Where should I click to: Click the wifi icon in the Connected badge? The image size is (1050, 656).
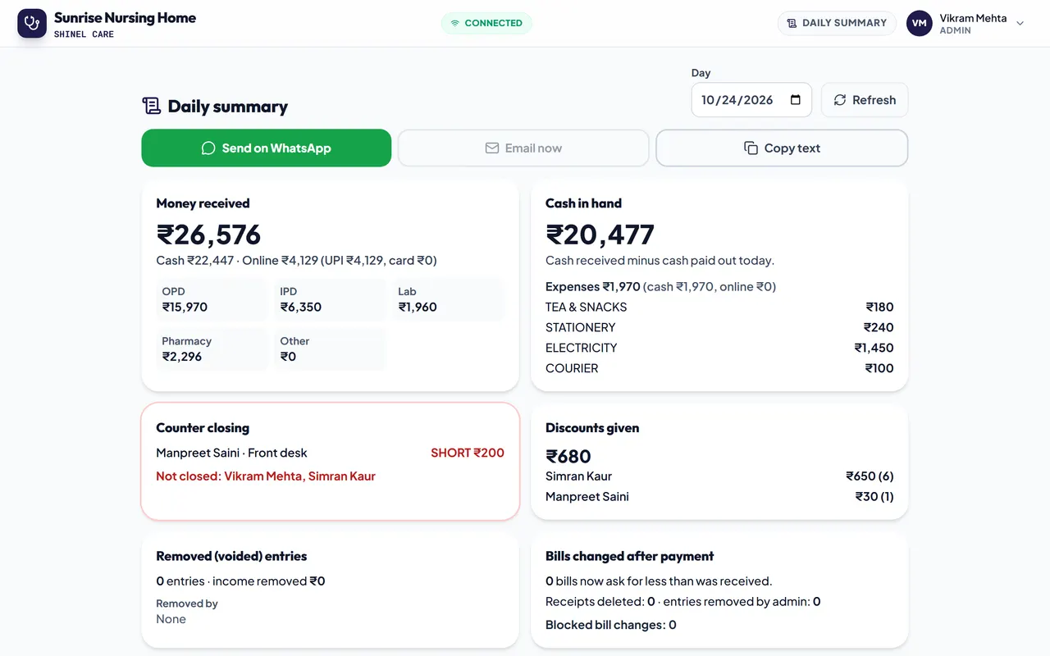click(455, 23)
